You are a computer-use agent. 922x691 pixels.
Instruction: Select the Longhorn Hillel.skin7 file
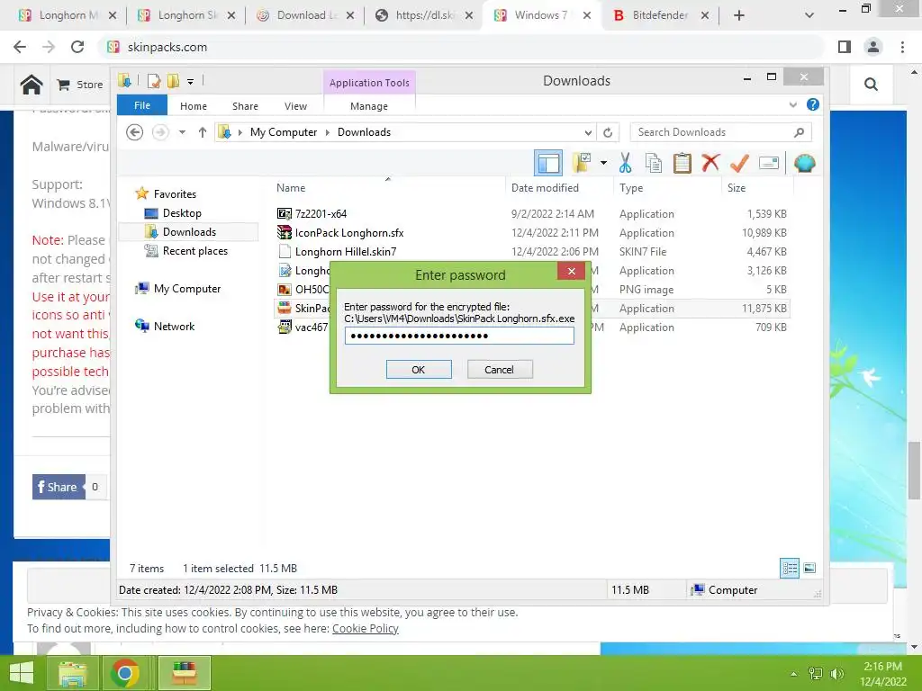coord(345,252)
